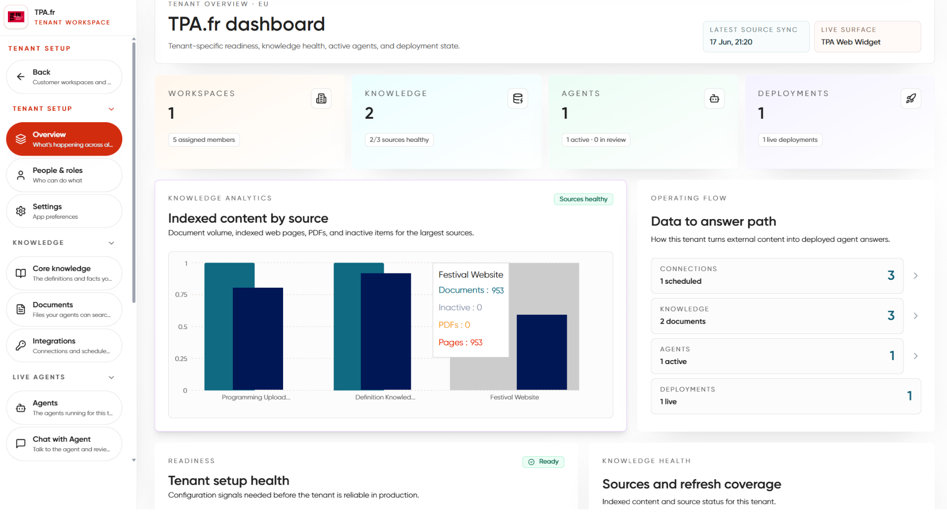
Task: Click the Integrations key icon
Action: tap(21, 345)
